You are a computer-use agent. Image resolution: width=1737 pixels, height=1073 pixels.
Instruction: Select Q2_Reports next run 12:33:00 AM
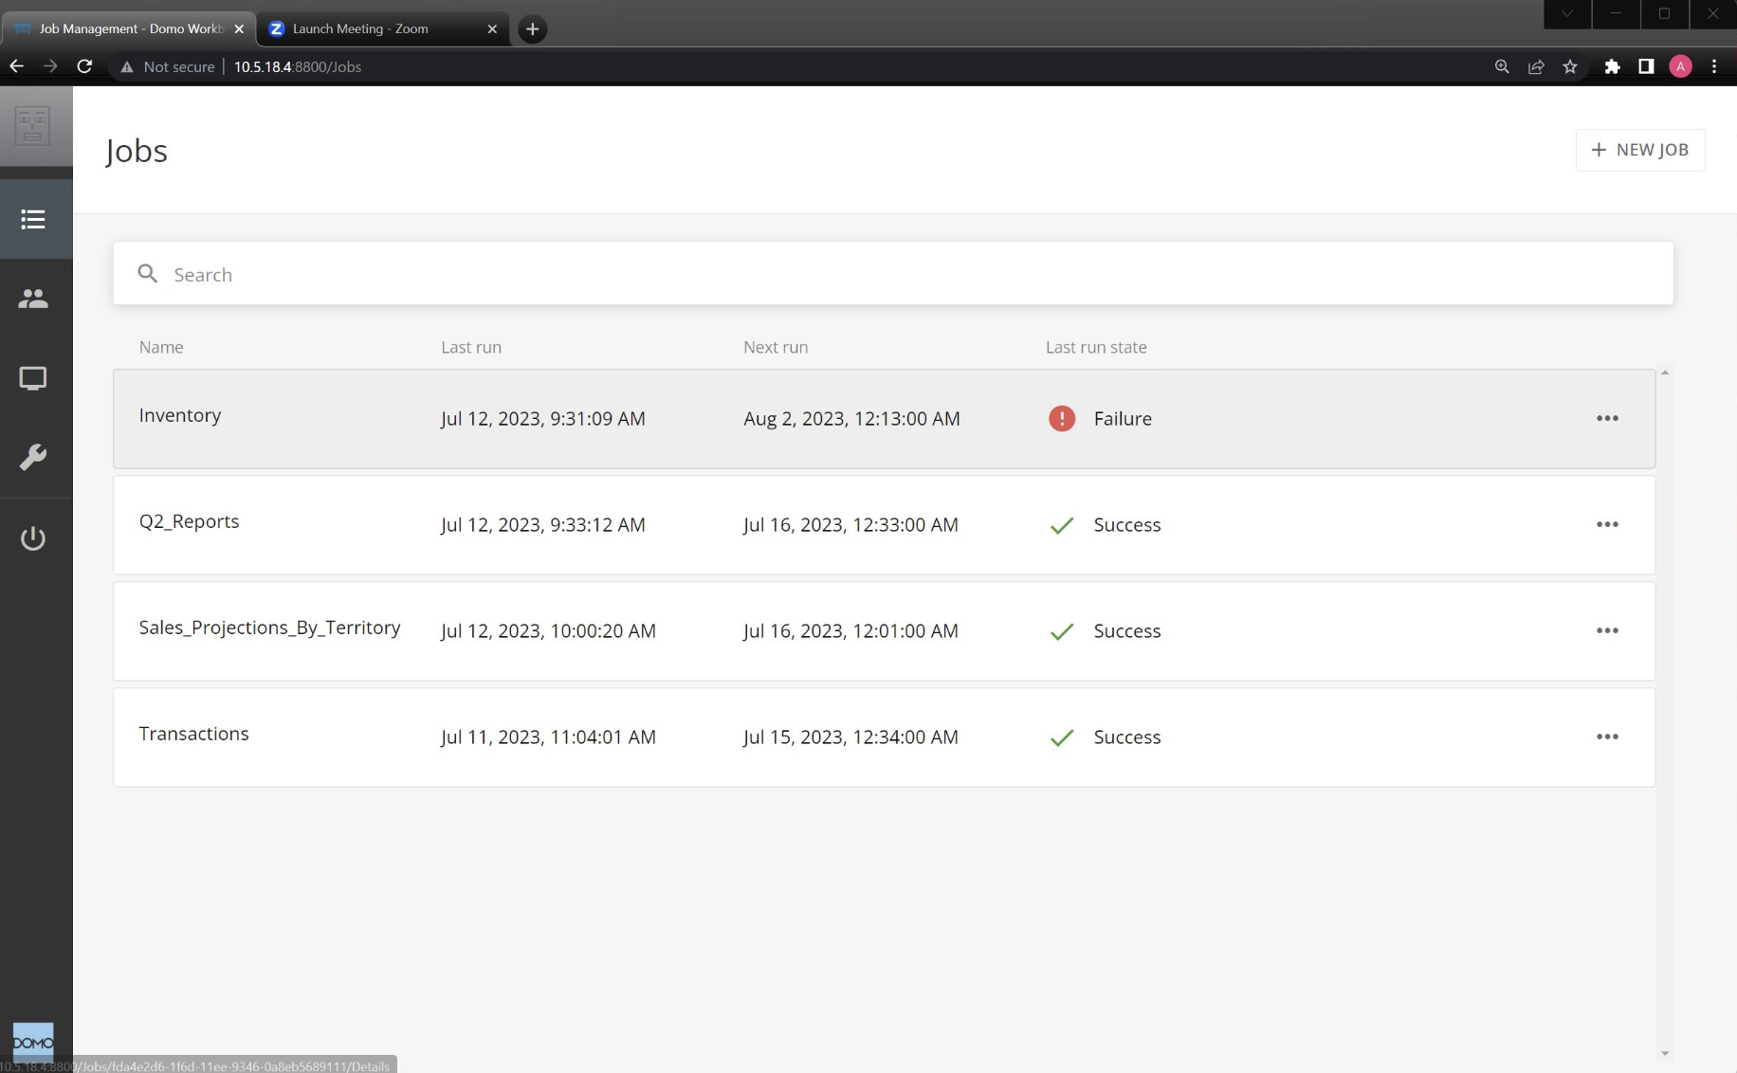pyautogui.click(x=850, y=525)
